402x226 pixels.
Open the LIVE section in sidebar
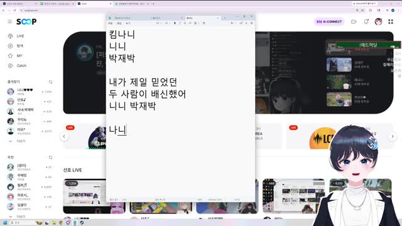[16, 36]
